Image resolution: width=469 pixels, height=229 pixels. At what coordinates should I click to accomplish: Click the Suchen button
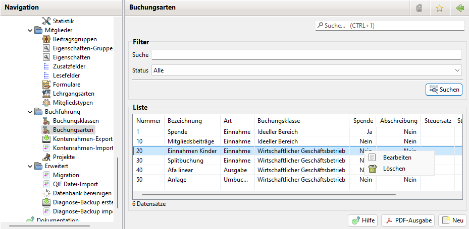[x=444, y=90]
